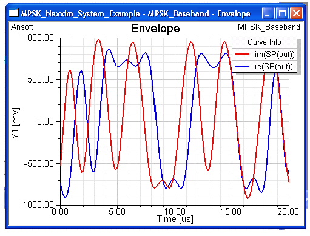Viewport: 310px width, 236px height.
Task: Click the Curve Info legend header
Action: (x=265, y=42)
